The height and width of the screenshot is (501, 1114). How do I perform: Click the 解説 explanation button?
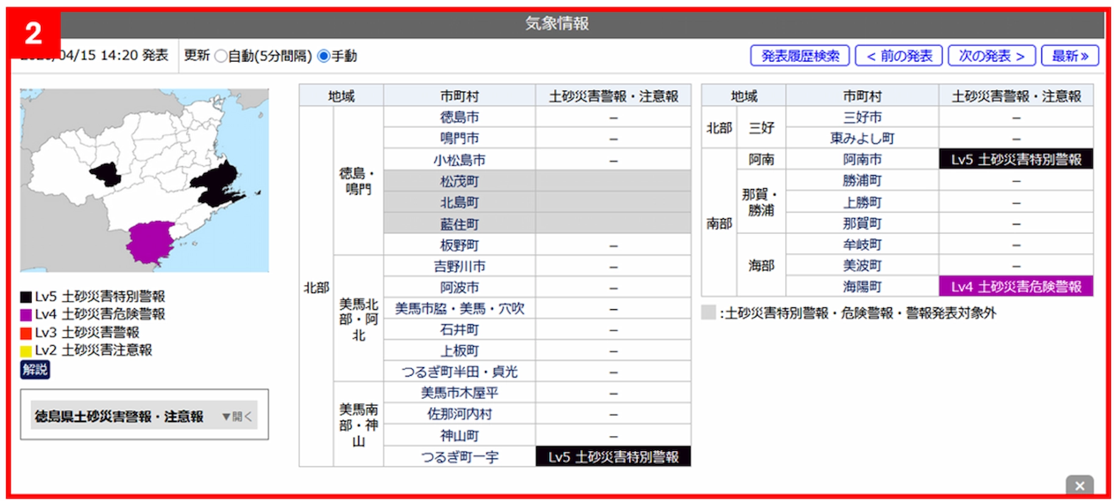pyautogui.click(x=35, y=369)
